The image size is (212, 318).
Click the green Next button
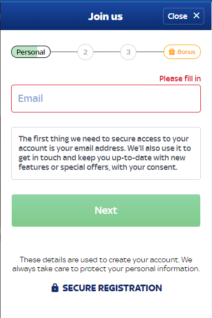(x=106, y=211)
